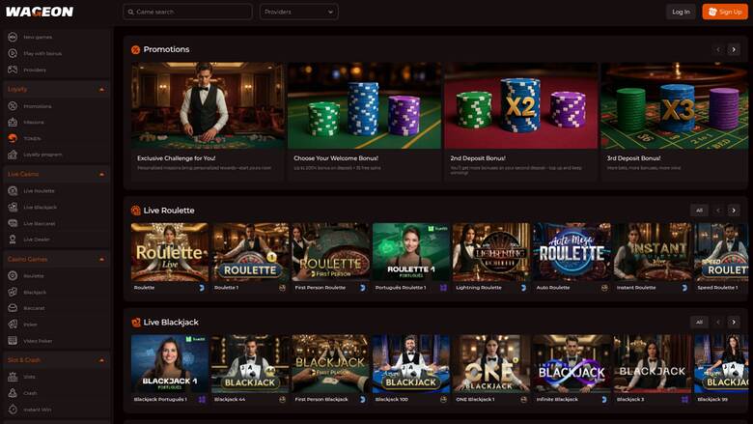The width and height of the screenshot is (753, 424).
Task: Open Baccarat icon under Casino Games
Action: coord(13,308)
